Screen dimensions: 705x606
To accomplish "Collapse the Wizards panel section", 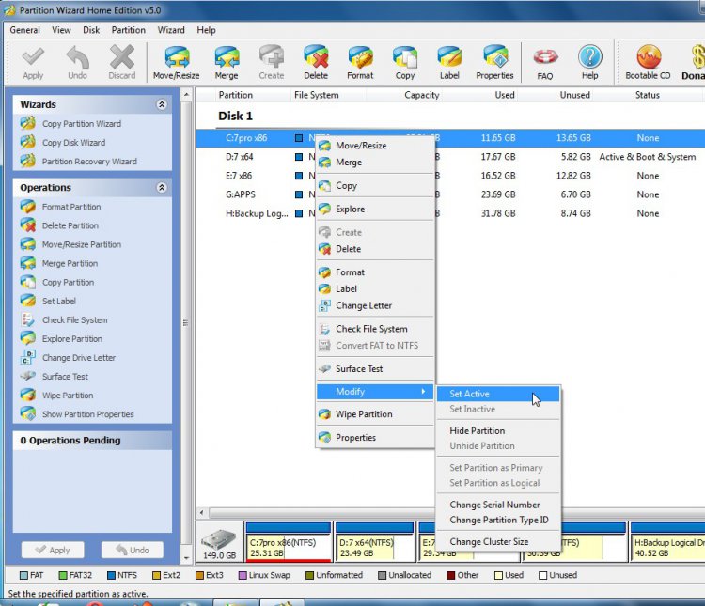I will 162,104.
